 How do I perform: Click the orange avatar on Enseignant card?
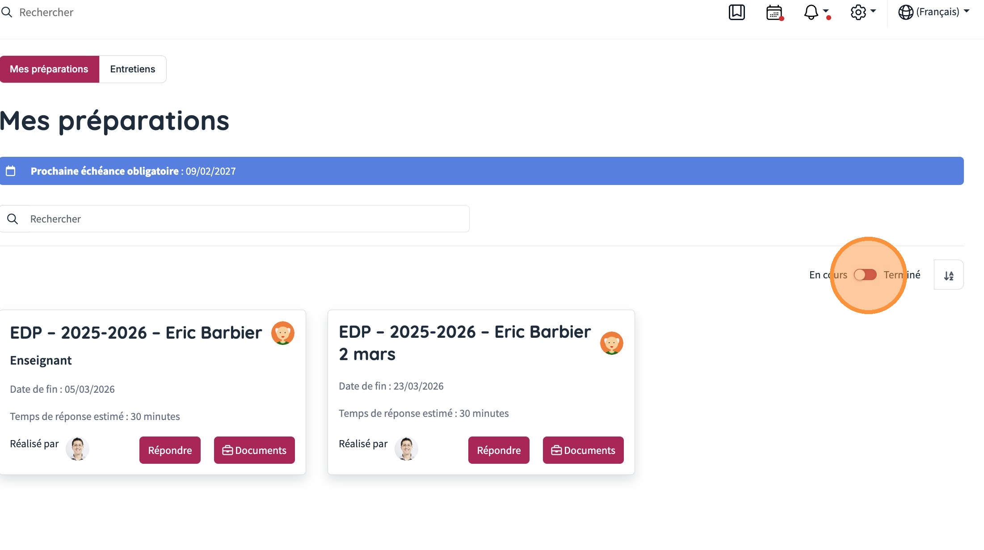(x=283, y=333)
